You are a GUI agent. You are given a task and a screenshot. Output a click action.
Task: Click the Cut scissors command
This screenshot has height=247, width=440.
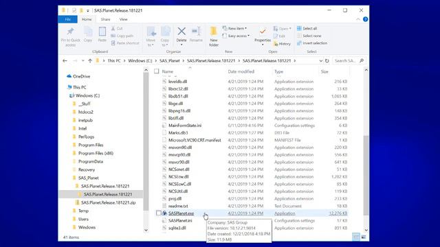117,29
